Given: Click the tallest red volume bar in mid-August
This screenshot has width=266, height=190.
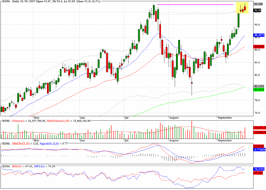Looking at the screenshot, I should 192,130.
